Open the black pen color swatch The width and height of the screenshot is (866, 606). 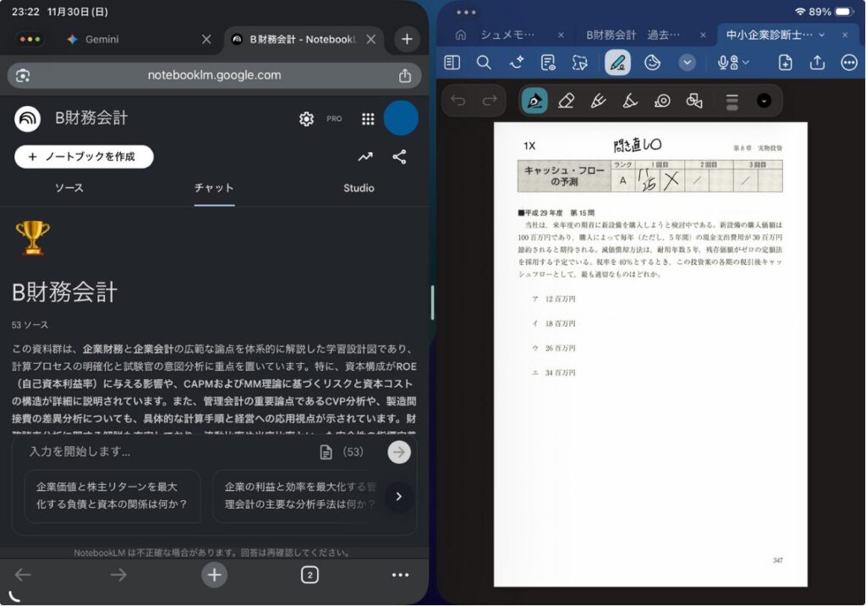pyautogui.click(x=764, y=101)
